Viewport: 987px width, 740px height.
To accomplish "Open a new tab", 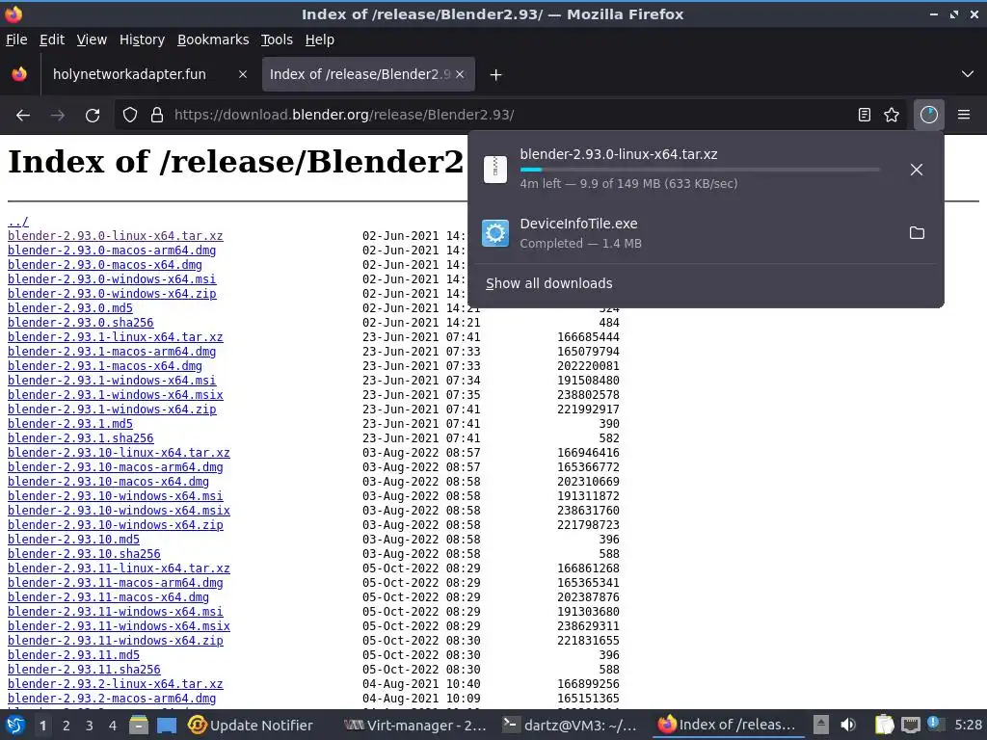I will pyautogui.click(x=496, y=75).
